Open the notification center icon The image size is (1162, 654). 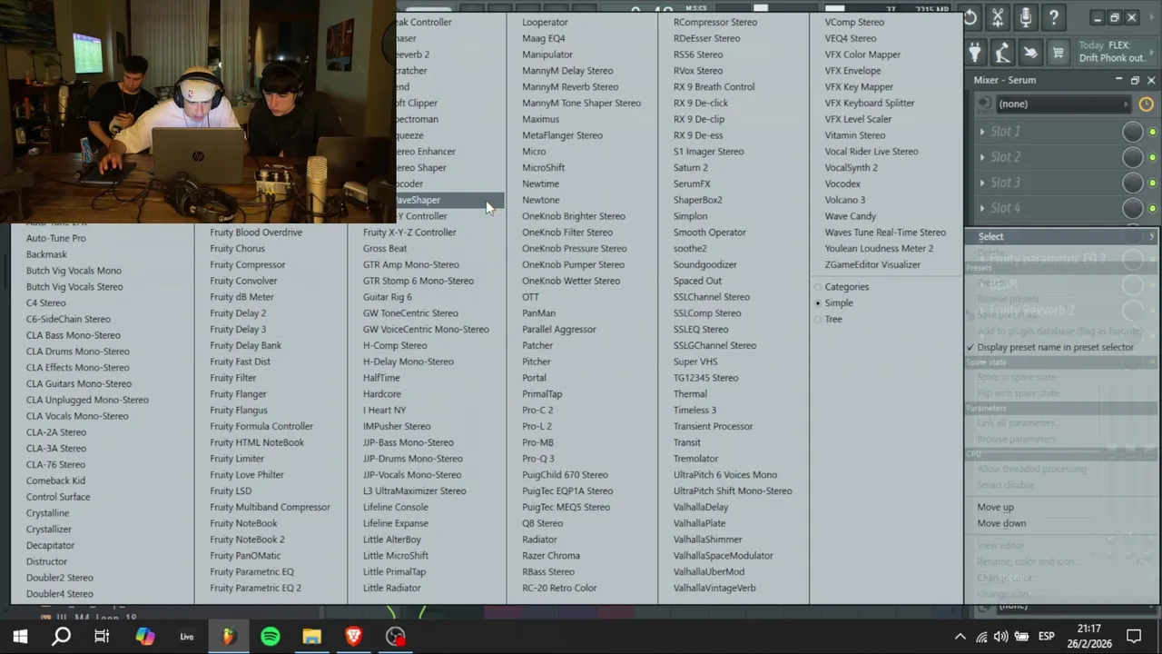(1134, 637)
